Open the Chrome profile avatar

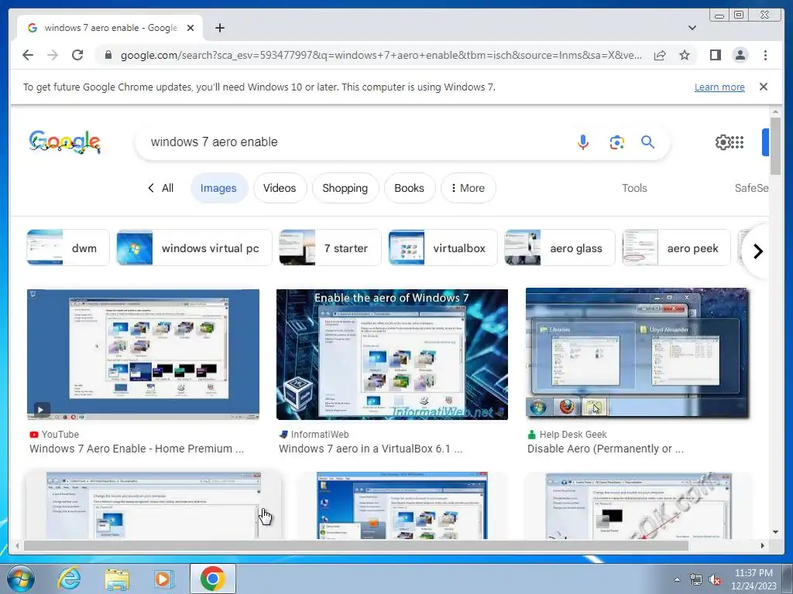(x=740, y=55)
